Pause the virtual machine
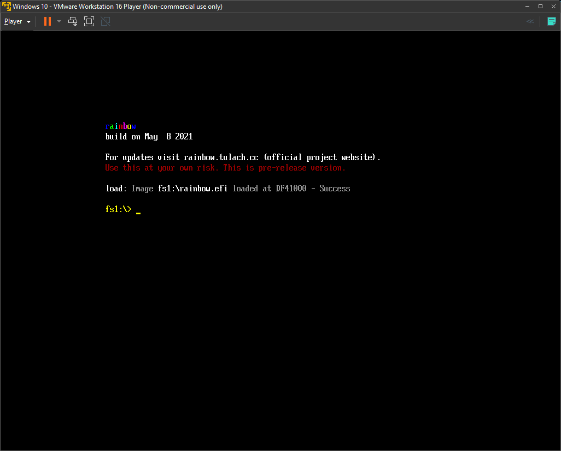Screen dimensions: 561x451 pyautogui.click(x=47, y=21)
